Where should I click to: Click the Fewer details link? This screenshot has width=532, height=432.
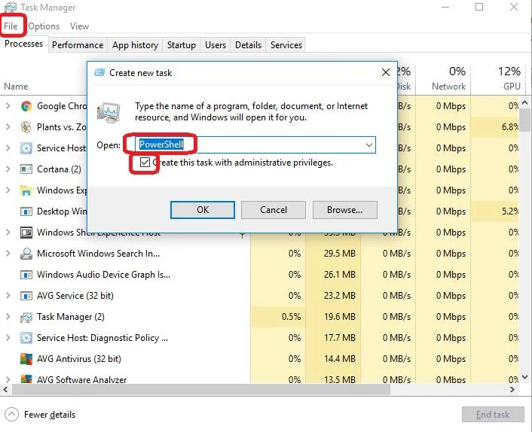click(50, 415)
